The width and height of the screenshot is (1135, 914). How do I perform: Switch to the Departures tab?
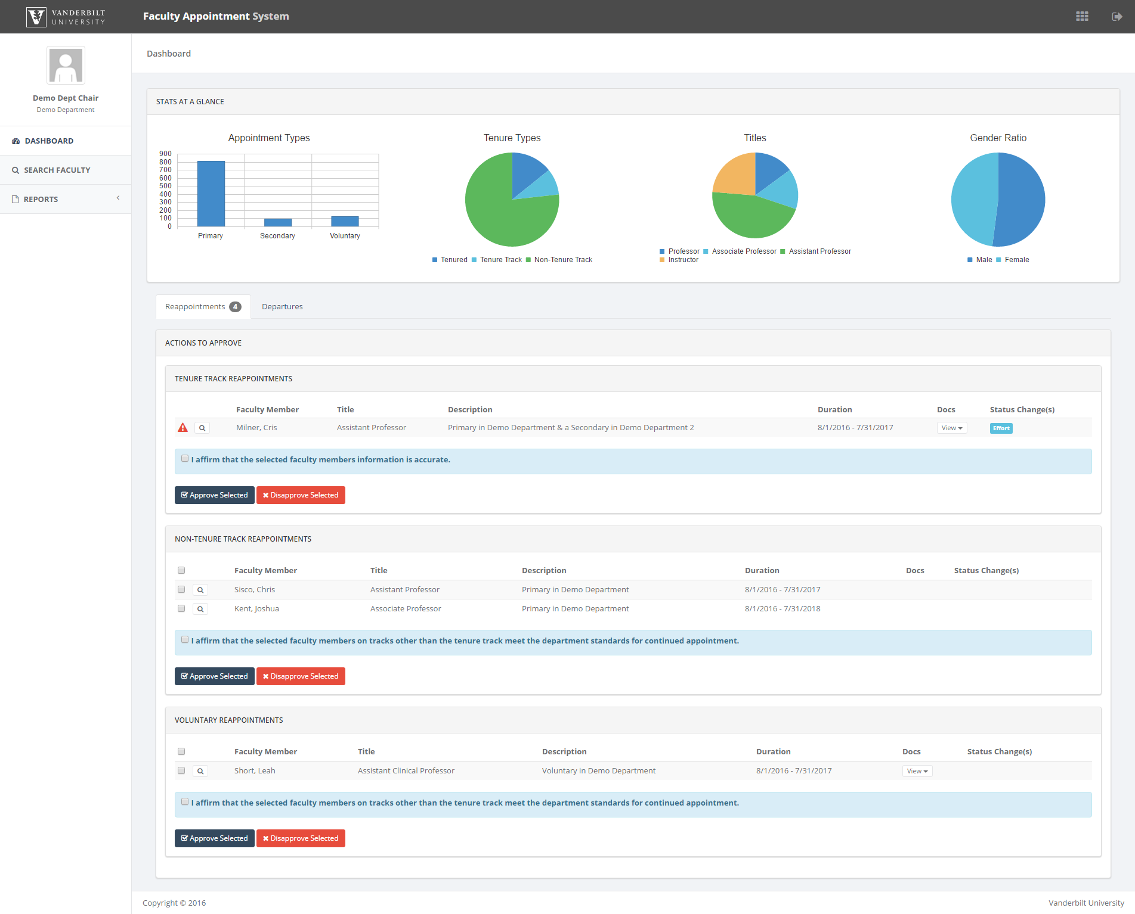click(x=282, y=307)
